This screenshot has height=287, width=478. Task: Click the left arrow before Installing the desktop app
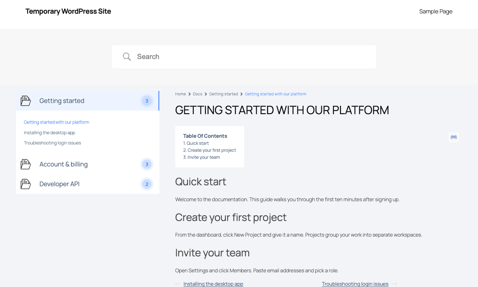click(x=178, y=284)
